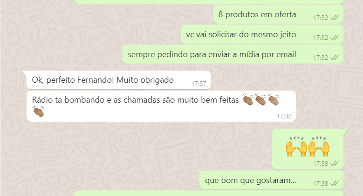Click the double-check under the raised hands emoji

335,163
